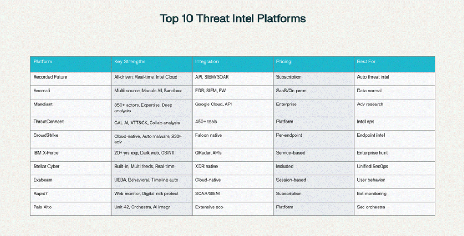The image size is (464, 236).
Task: Click the Mandiant platform cell
Action: click(x=43, y=104)
